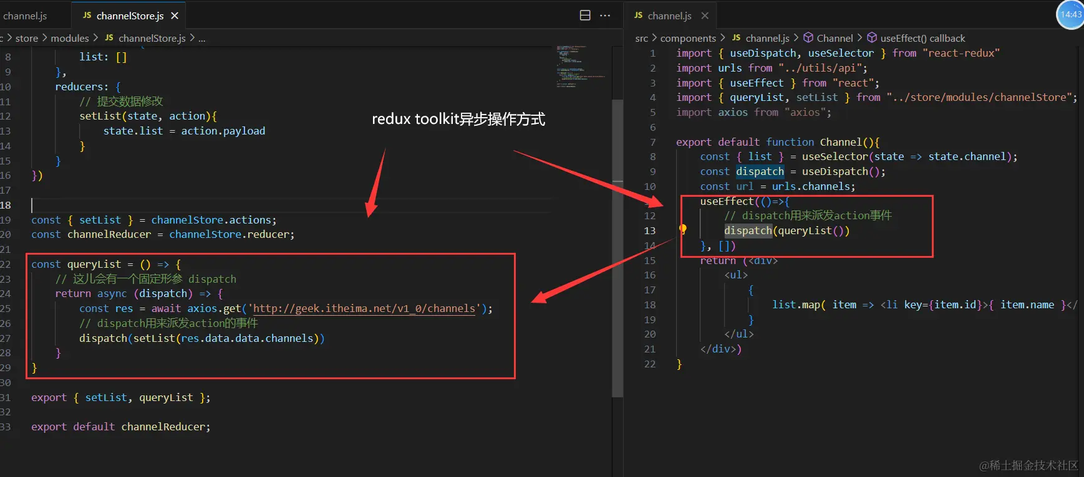
Task: Close the channelStore.js tab
Action: coord(175,16)
